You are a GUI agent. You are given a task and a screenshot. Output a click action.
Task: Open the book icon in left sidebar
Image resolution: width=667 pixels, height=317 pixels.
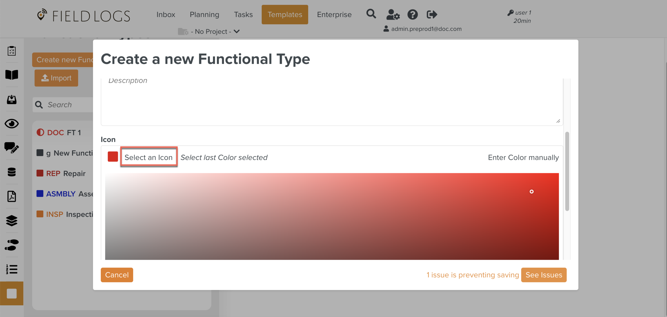click(x=12, y=75)
